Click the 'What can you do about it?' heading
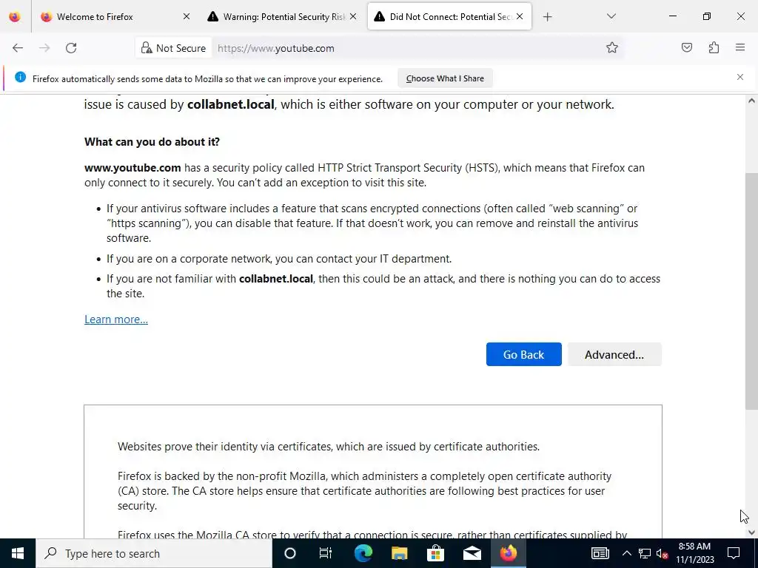 [152, 142]
